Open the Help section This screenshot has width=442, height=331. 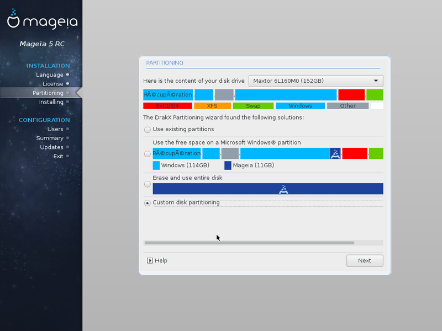point(157,260)
